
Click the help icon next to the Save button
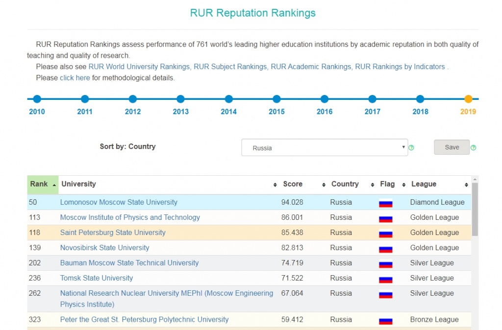click(x=473, y=147)
